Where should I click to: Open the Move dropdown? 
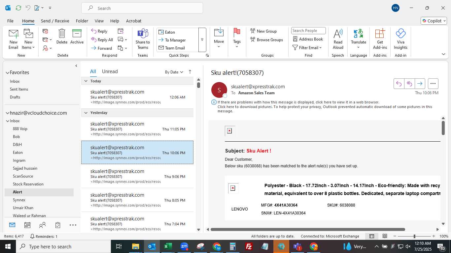click(219, 38)
